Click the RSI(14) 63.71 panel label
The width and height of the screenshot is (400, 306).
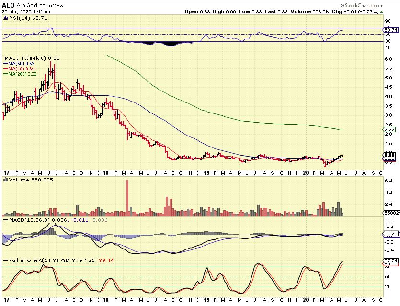click(28, 18)
